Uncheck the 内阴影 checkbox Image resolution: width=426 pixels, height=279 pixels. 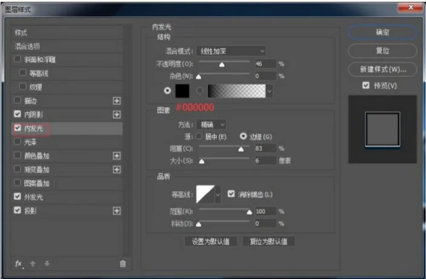click(x=18, y=114)
